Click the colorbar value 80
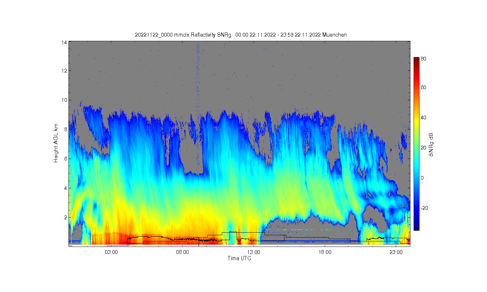Viewport: 487px width, 292px height. point(424,59)
